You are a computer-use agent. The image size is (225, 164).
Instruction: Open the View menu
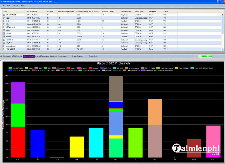[x=9, y=5]
